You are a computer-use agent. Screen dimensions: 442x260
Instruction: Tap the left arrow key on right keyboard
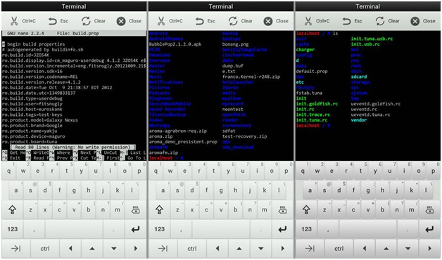(365, 249)
